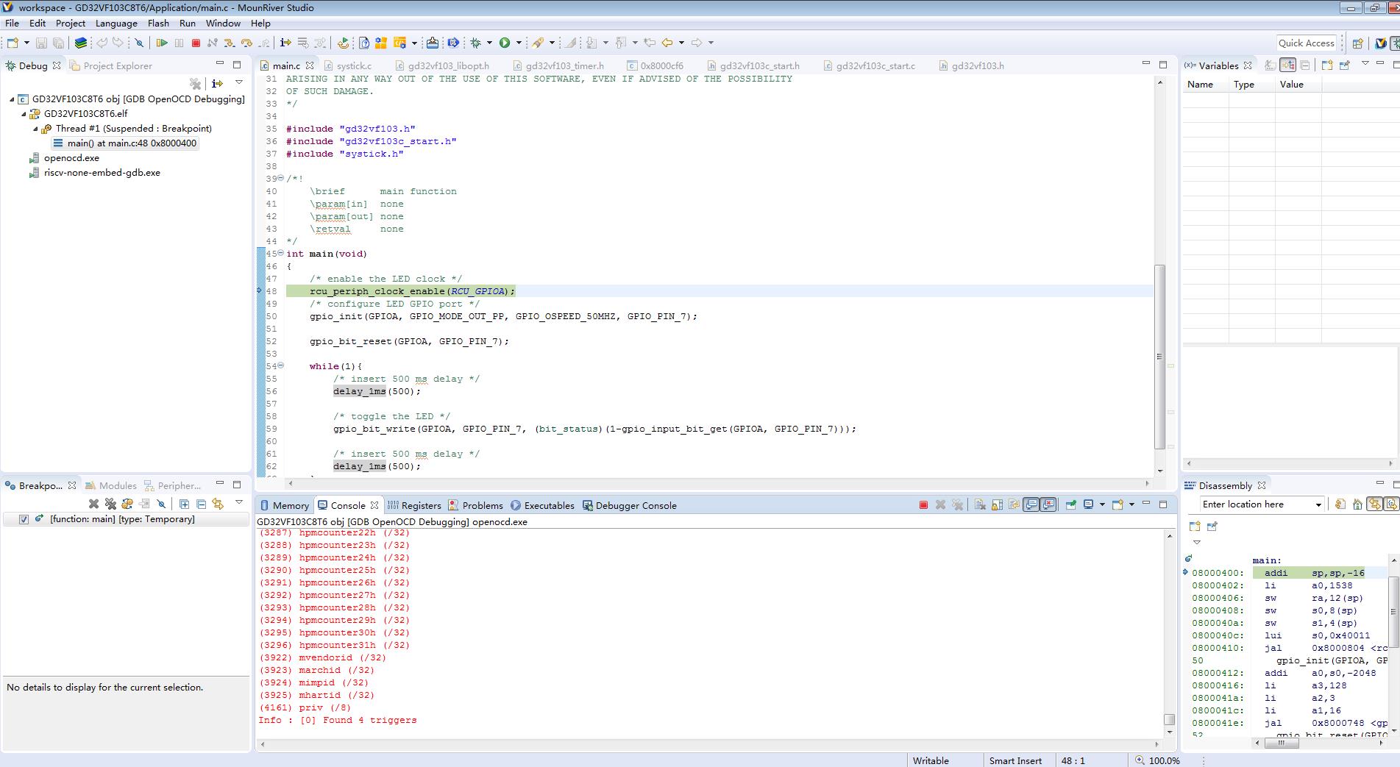Screen dimensions: 1400x767
Task: Collapse the GD32VF103C8T6 obj debug tree node
Action: click(12, 99)
